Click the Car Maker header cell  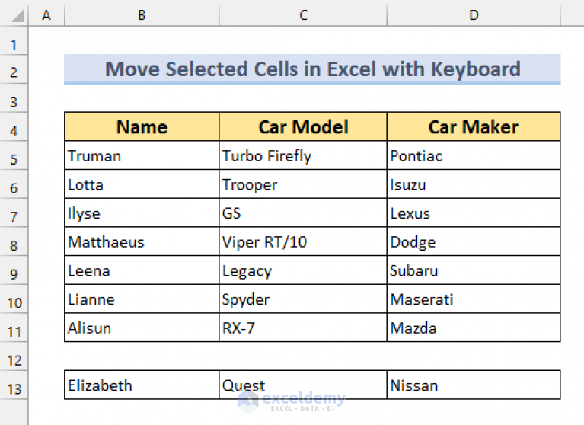coord(474,127)
